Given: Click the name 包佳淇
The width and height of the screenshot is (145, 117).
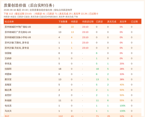Looking at the screenshot, I should [8, 106].
